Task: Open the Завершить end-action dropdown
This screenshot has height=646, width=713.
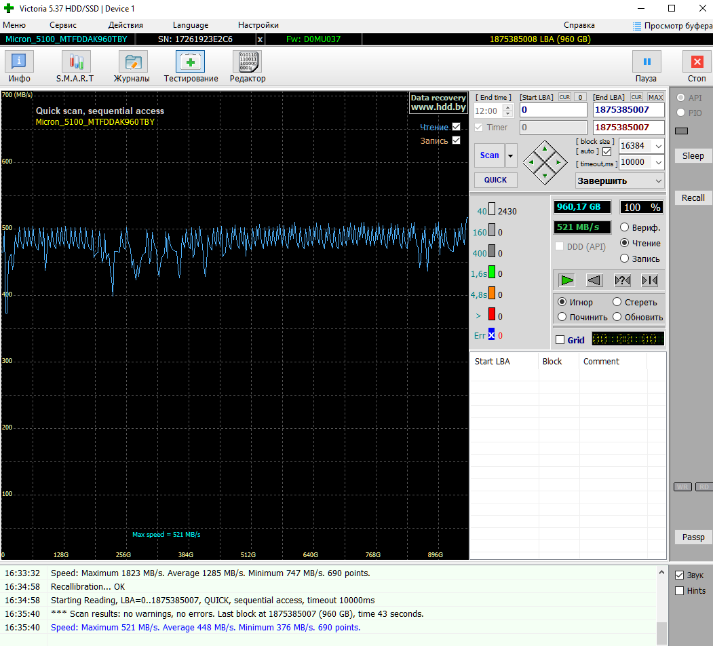Action: pyautogui.click(x=620, y=180)
